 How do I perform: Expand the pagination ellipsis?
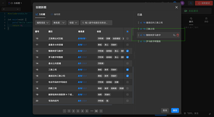(x=92, y=111)
